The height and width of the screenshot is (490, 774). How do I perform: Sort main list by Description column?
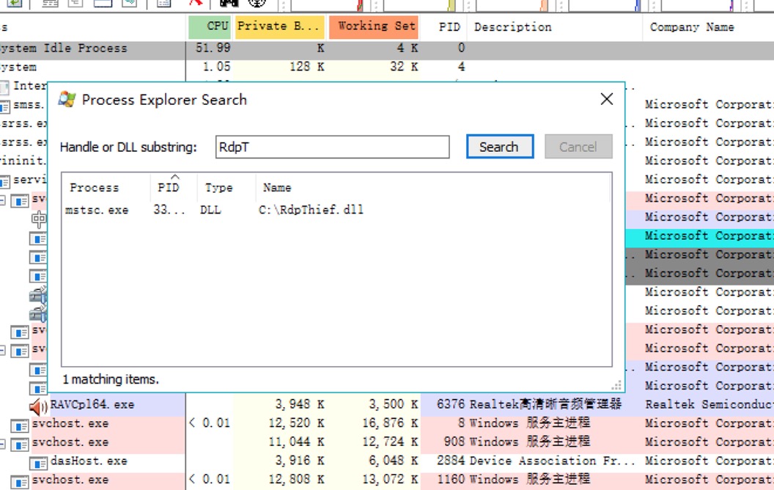[x=513, y=26]
